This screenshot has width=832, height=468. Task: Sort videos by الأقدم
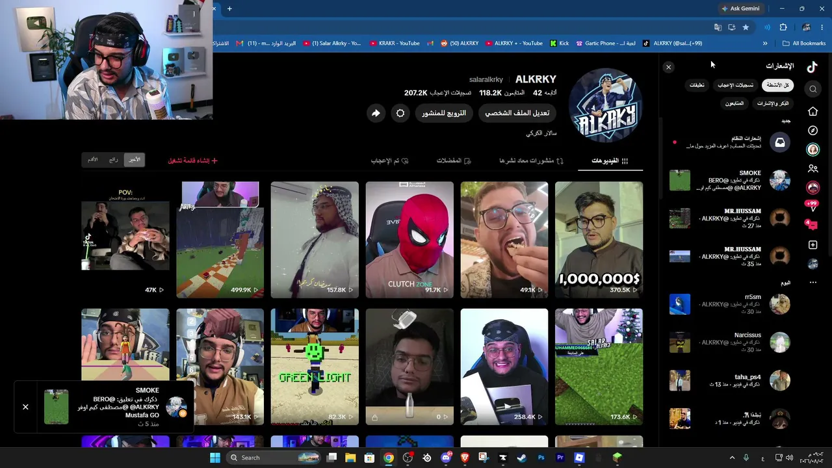(93, 160)
